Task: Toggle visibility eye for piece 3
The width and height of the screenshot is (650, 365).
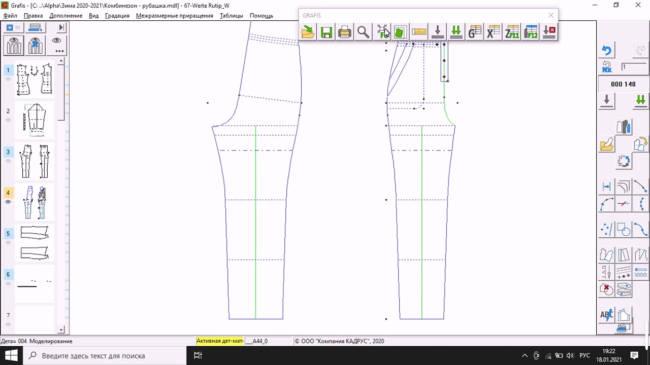Action: [8, 161]
